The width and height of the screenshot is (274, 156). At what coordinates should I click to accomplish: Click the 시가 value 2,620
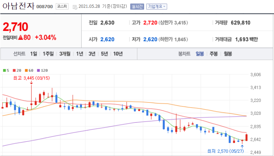pos(107,39)
